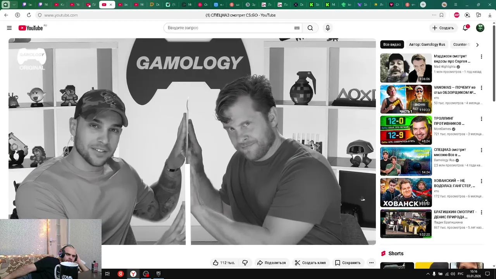Open options for 'СПЕЦНАЗ смотрит миссию' video

(481, 150)
